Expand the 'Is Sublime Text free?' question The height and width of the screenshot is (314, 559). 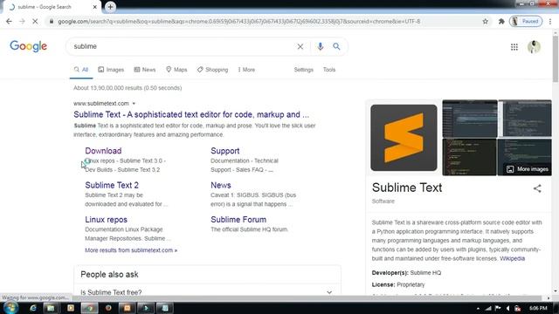pos(207,292)
